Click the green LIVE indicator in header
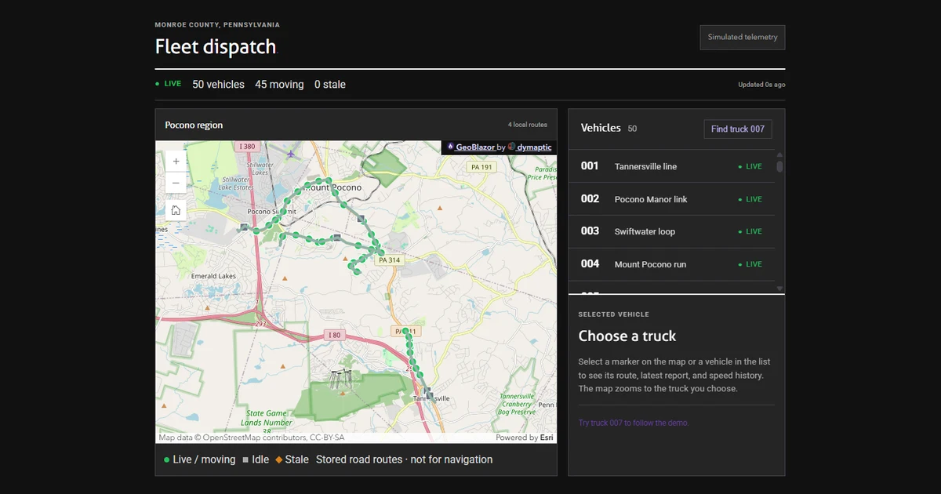The width and height of the screenshot is (941, 494). pyautogui.click(x=168, y=84)
